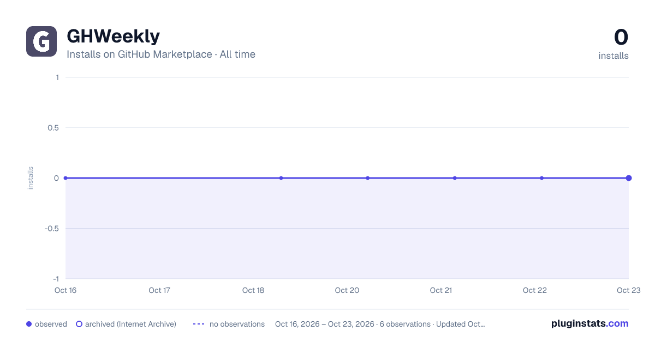This screenshot has width=655, height=343.
Task: Click the Oct 16 x-axis label
Action: pos(65,290)
